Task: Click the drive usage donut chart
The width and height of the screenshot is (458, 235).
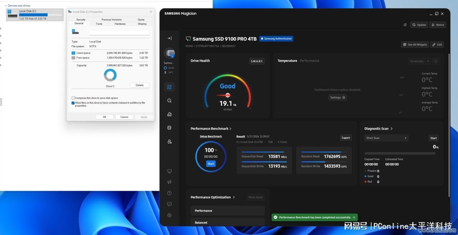Action: pos(110,75)
